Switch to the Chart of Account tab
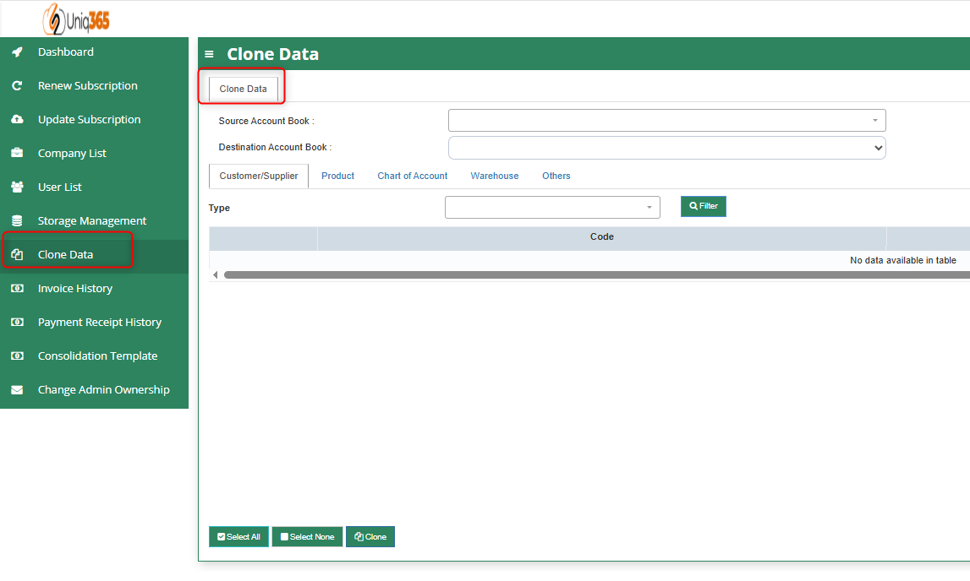Image resolution: width=970 pixels, height=581 pixels. (x=413, y=176)
